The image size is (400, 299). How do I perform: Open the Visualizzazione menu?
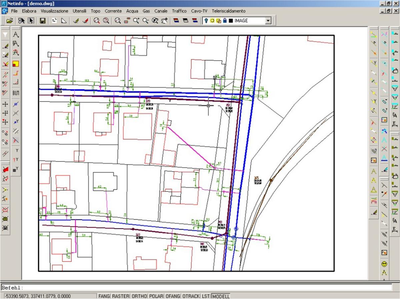[54, 11]
